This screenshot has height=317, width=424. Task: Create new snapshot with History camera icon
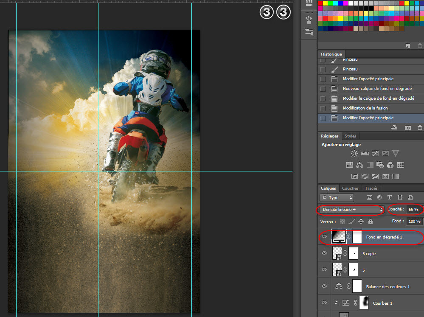click(x=407, y=128)
